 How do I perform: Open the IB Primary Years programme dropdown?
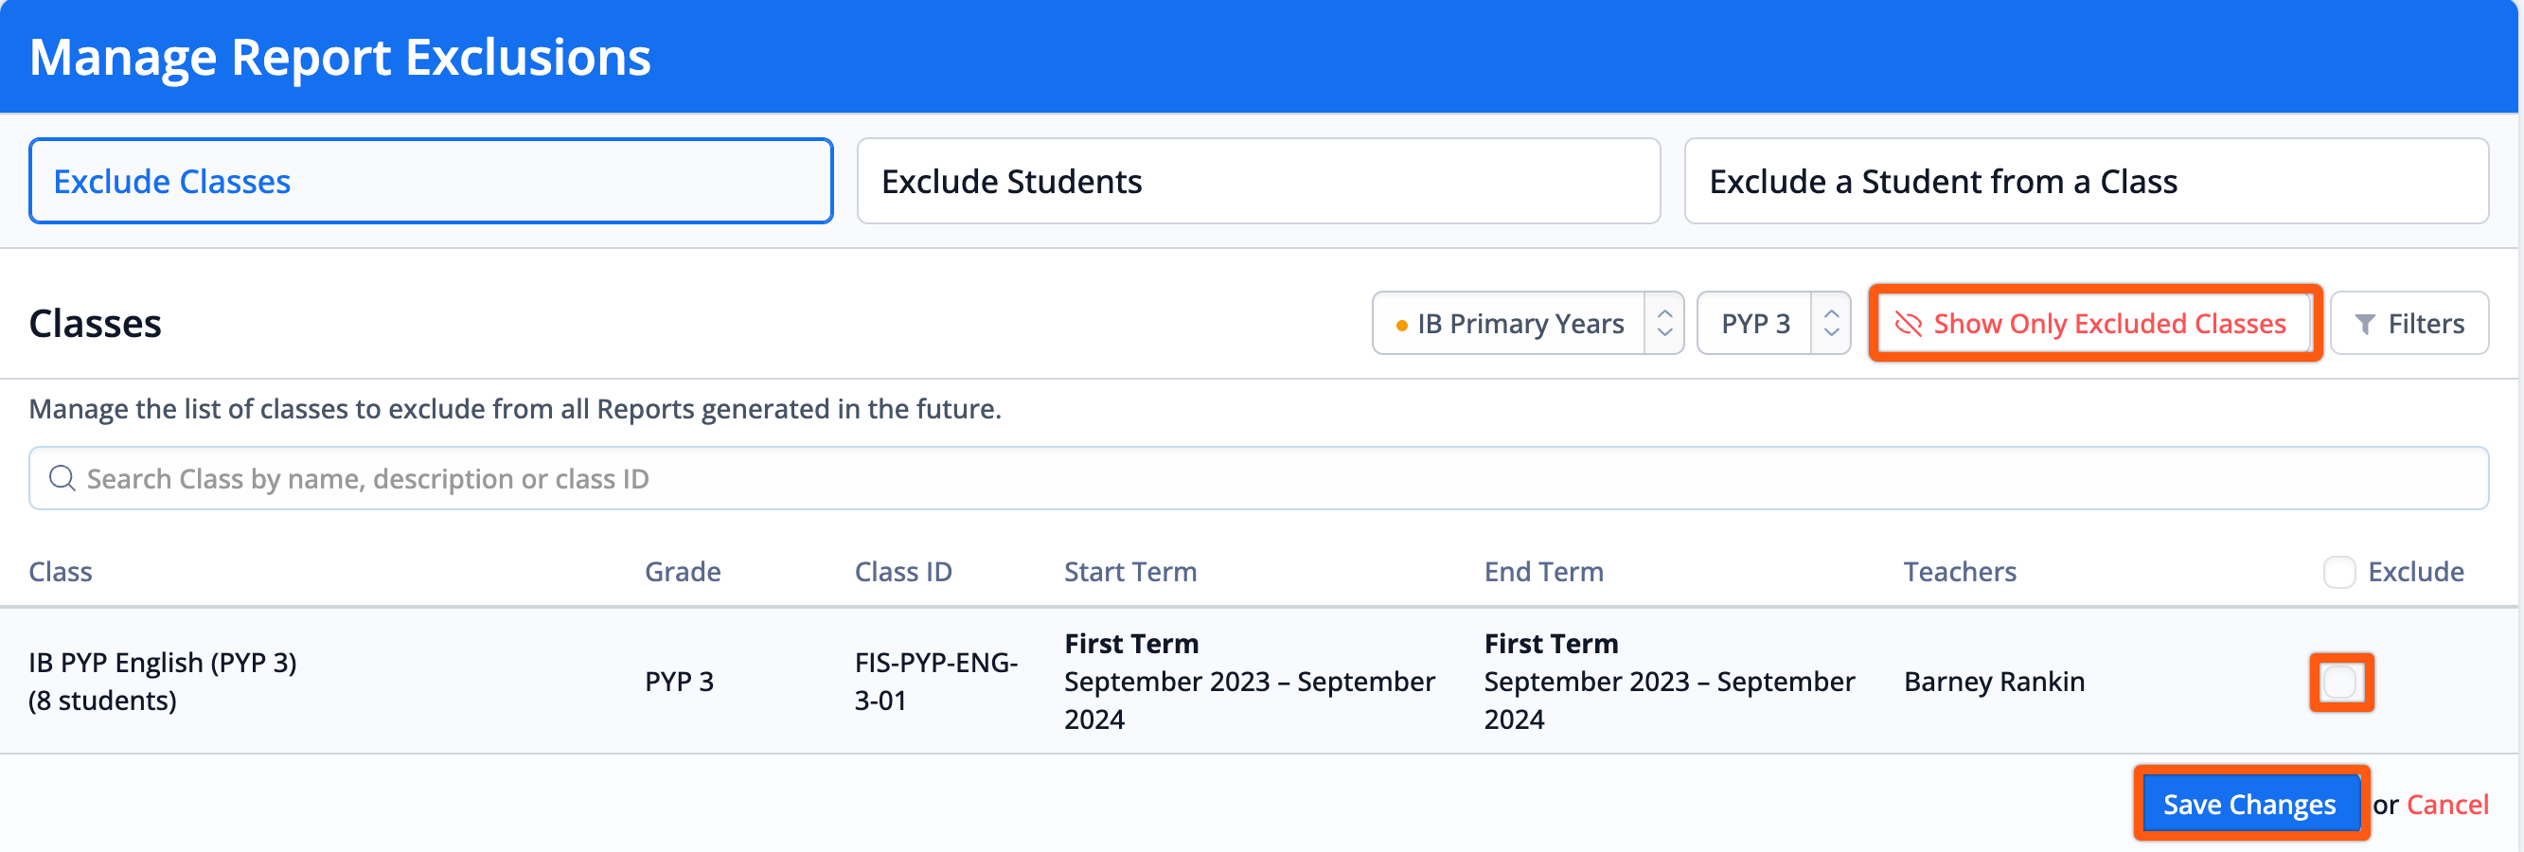point(1527,323)
